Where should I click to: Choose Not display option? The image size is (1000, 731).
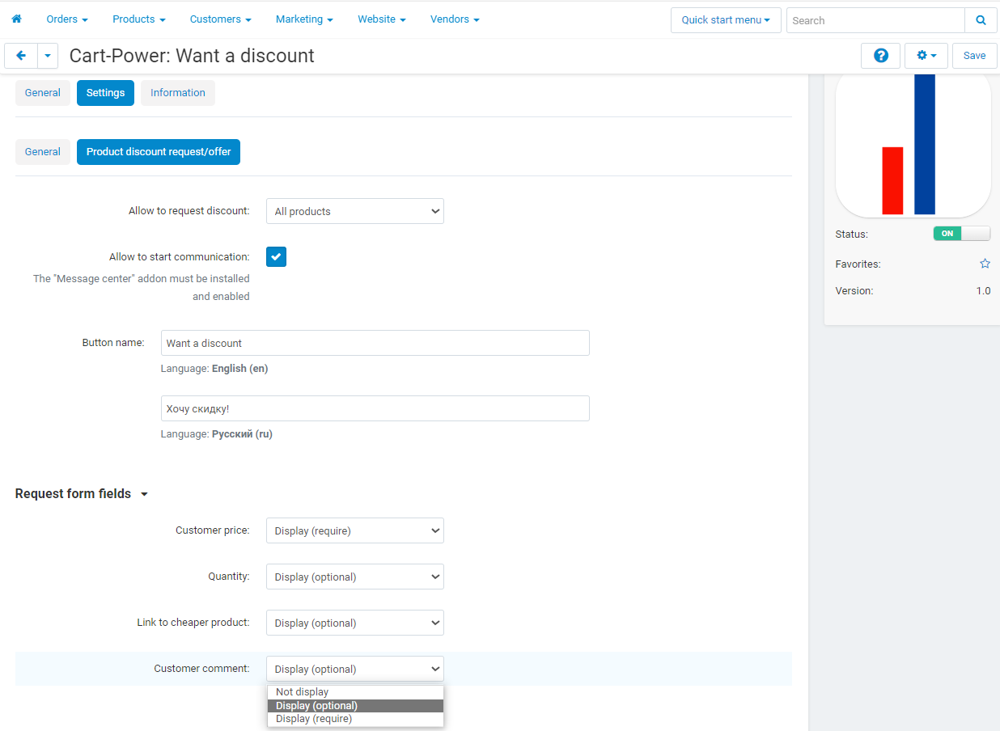(356, 692)
